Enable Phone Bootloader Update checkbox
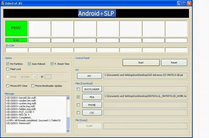Image resolution: width=209 pixels, height=138 pixels. (33, 86)
